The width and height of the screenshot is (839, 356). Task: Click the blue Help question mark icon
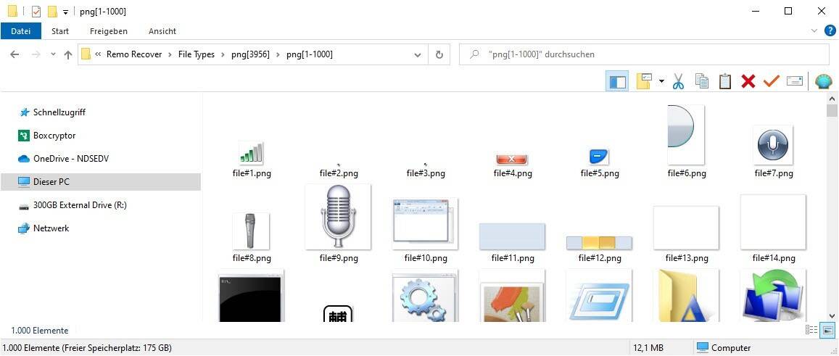(830, 30)
